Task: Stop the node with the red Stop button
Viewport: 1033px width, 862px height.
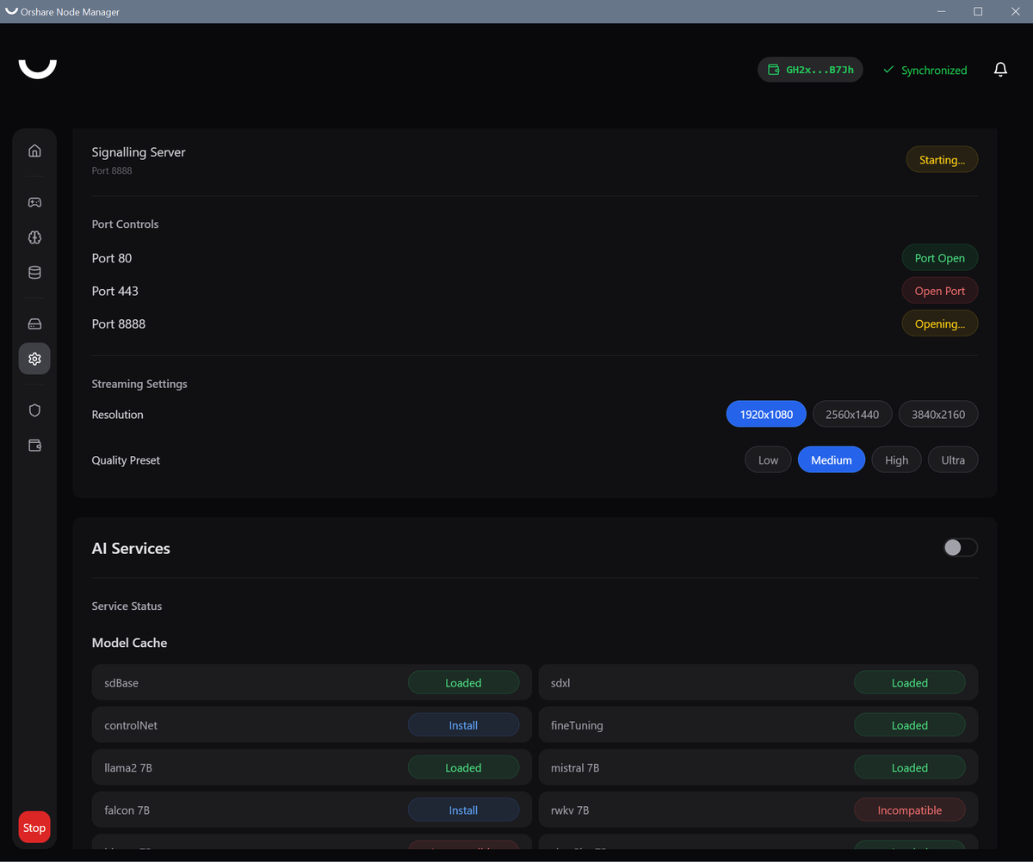Action: click(34, 828)
